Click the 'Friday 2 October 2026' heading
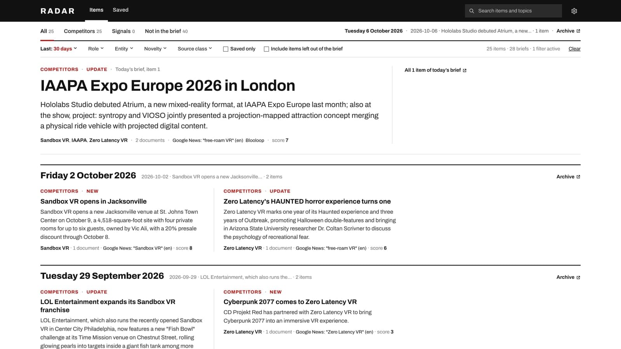This screenshot has width=621, height=349. click(88, 176)
